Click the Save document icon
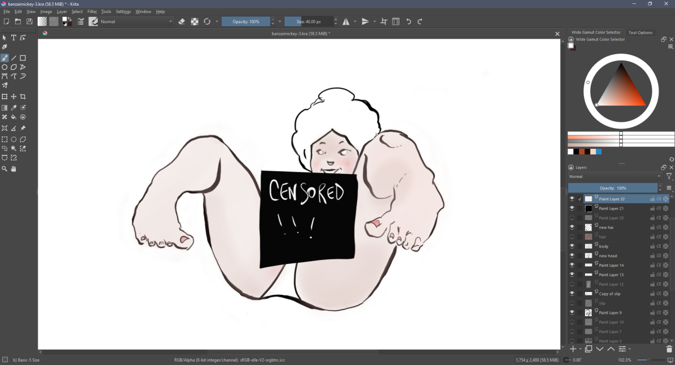 pos(29,22)
